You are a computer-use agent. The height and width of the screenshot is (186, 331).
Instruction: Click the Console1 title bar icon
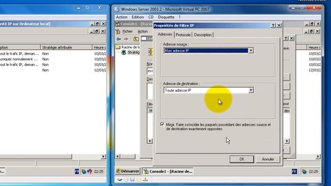point(117,24)
